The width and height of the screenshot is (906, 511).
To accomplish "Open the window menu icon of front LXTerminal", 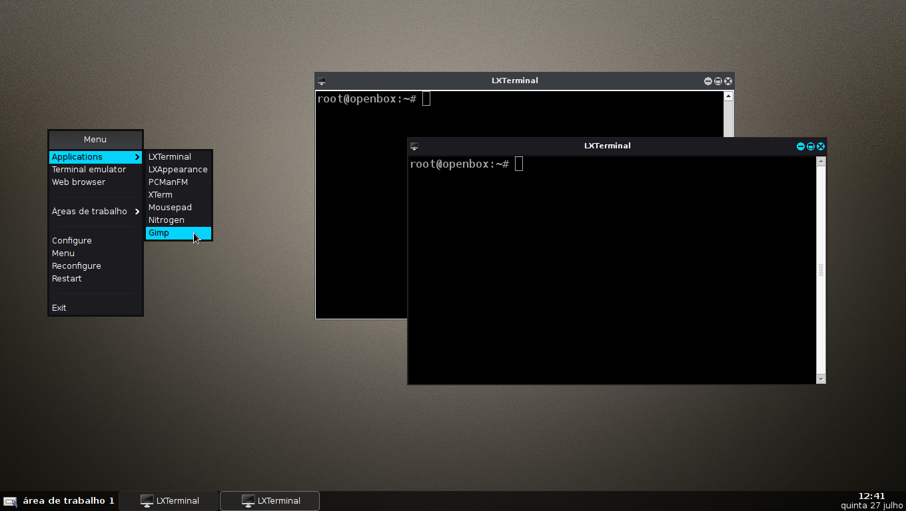I will [x=414, y=146].
